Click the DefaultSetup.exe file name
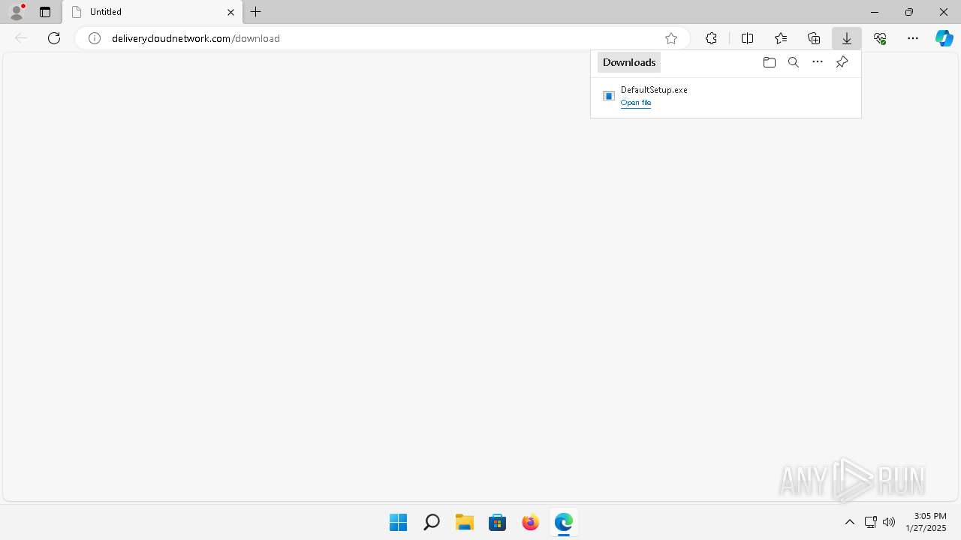Viewport: 961px width, 540px height. (x=654, y=90)
